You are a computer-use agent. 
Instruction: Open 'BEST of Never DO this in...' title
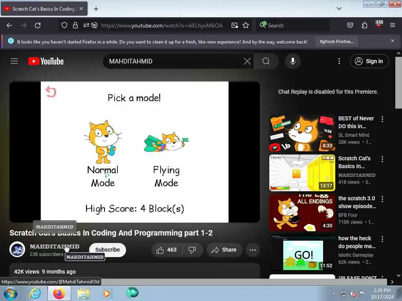click(356, 122)
